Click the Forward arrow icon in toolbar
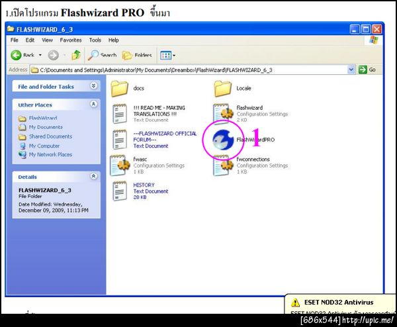Image resolution: width=397 pixels, height=327 pixels. point(54,55)
